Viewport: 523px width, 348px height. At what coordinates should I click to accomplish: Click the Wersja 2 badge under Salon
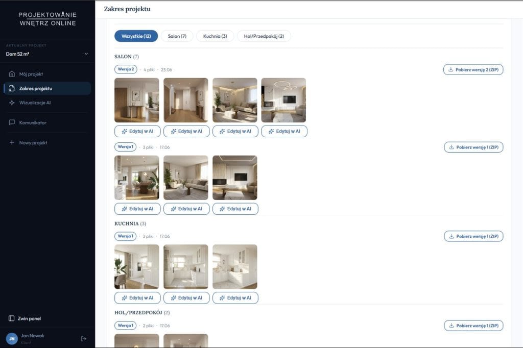point(126,69)
